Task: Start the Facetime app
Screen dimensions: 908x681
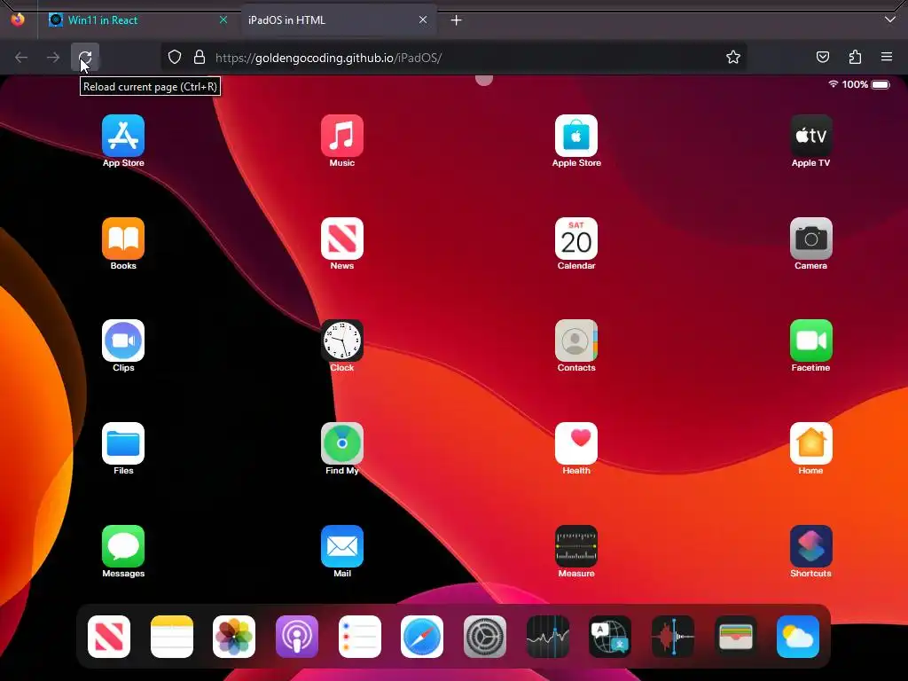Action: coord(810,340)
